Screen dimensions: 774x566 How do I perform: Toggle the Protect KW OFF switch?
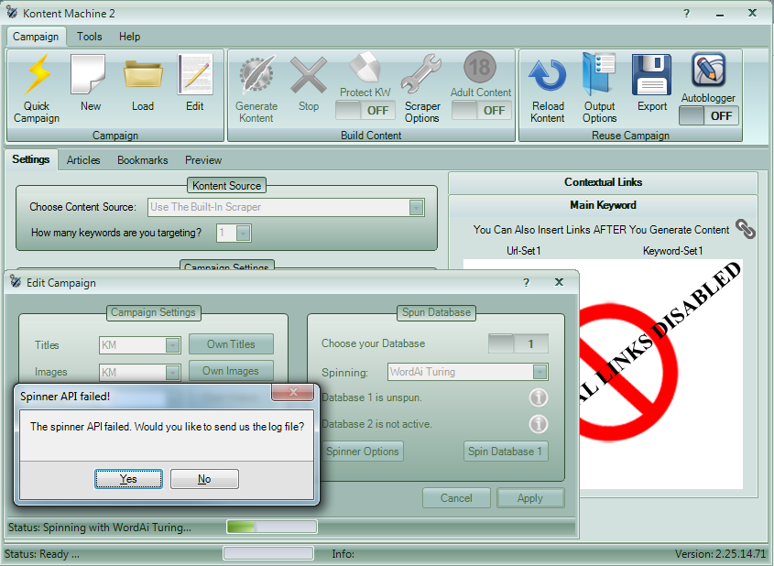tap(365, 111)
